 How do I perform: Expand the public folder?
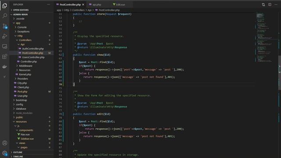[x=19, y=118]
